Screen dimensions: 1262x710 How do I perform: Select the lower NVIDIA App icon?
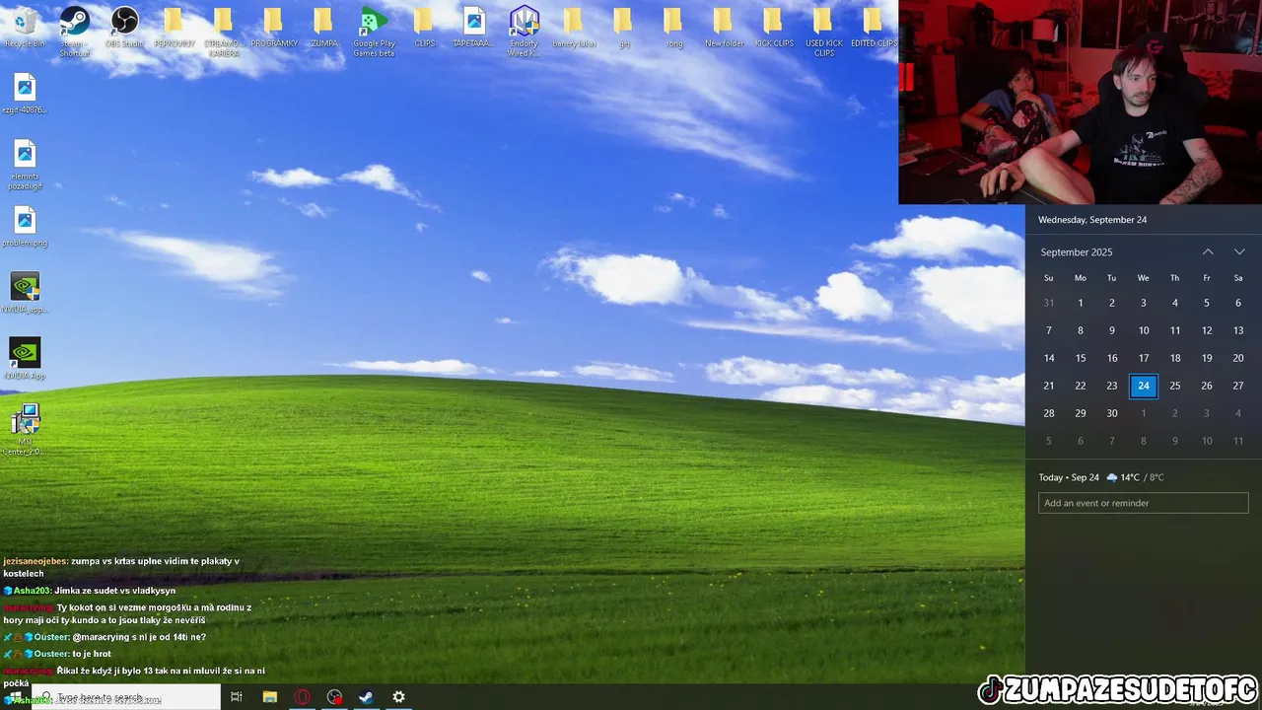click(25, 359)
